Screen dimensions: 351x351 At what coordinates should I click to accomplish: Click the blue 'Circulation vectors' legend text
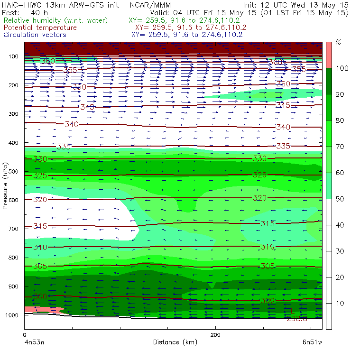pyautogui.click(x=35, y=35)
